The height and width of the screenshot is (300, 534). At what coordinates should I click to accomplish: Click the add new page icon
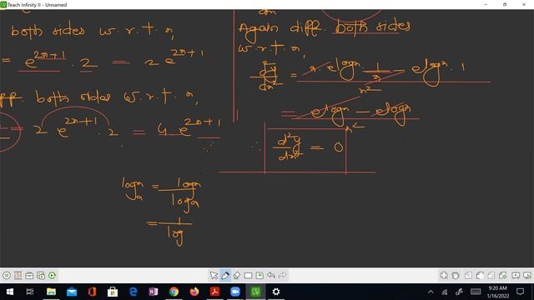pos(480,275)
